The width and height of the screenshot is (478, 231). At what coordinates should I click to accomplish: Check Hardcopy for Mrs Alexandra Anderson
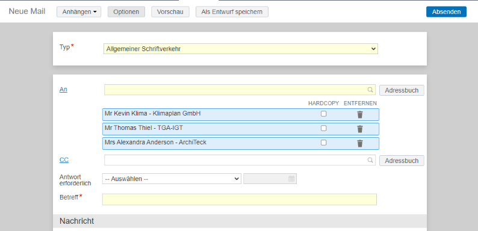click(323, 143)
